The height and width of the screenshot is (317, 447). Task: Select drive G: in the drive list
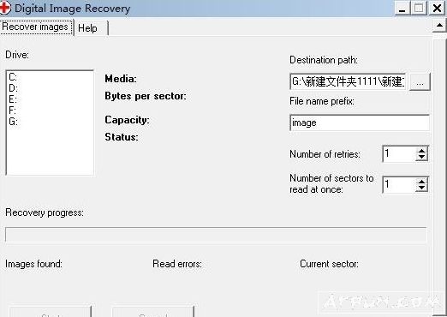[x=13, y=122]
